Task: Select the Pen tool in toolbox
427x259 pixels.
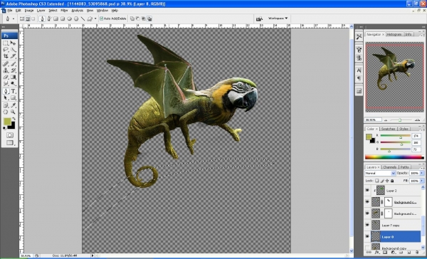Action: (6, 91)
